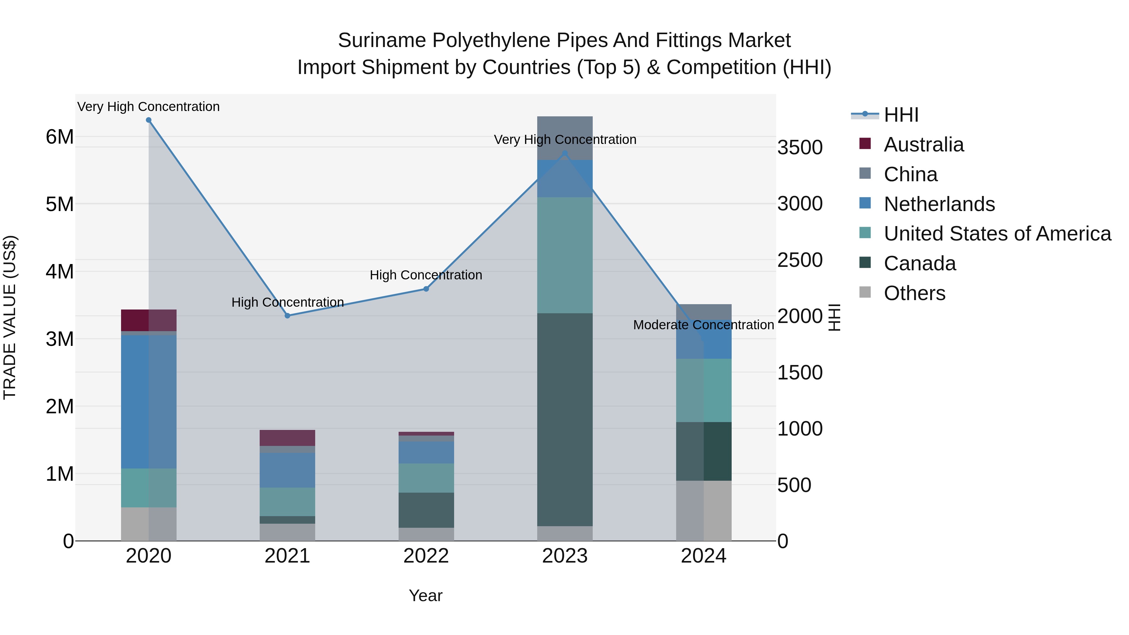
Task: Toggle United States of America legend entry
Action: point(985,234)
